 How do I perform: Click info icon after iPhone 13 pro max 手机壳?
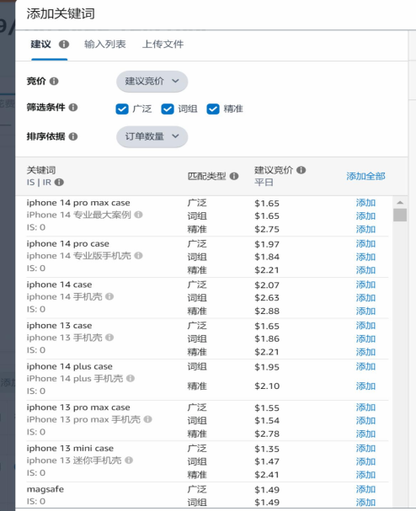[x=148, y=419]
